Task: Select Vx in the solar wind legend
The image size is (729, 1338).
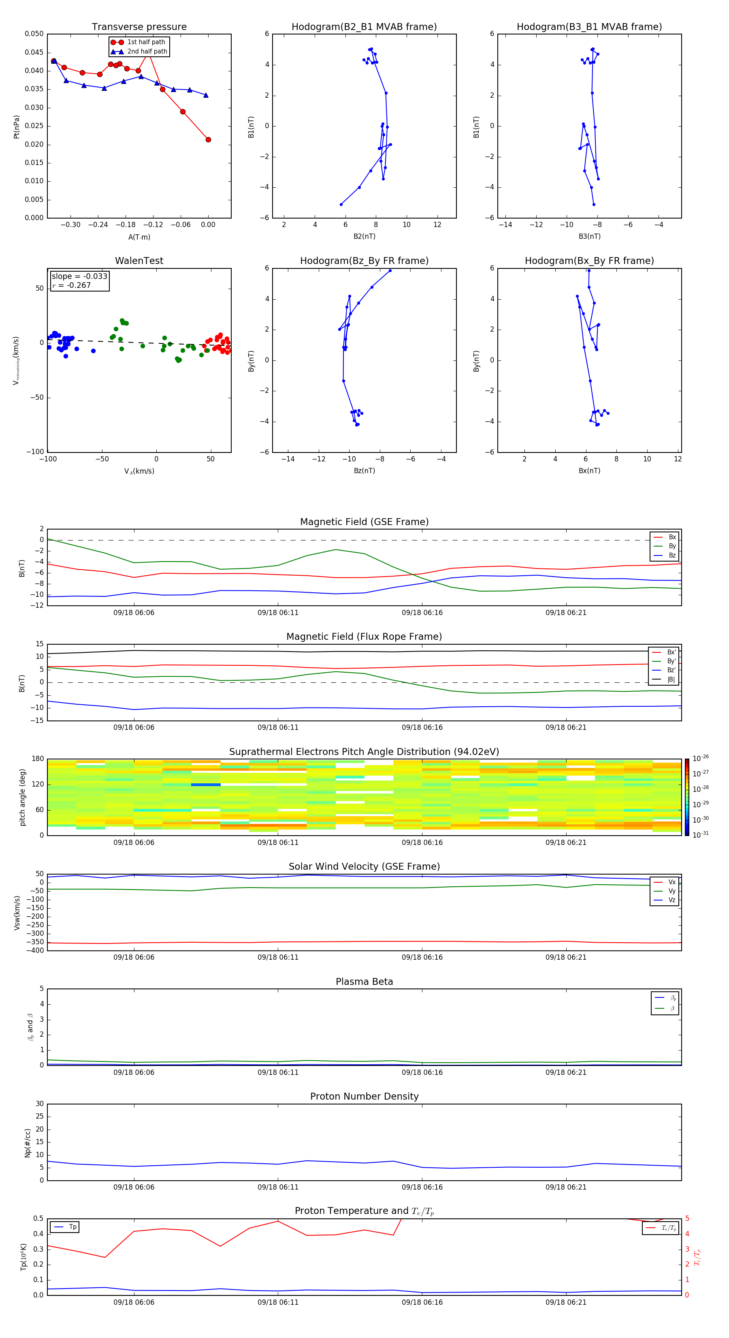Action: (x=665, y=882)
